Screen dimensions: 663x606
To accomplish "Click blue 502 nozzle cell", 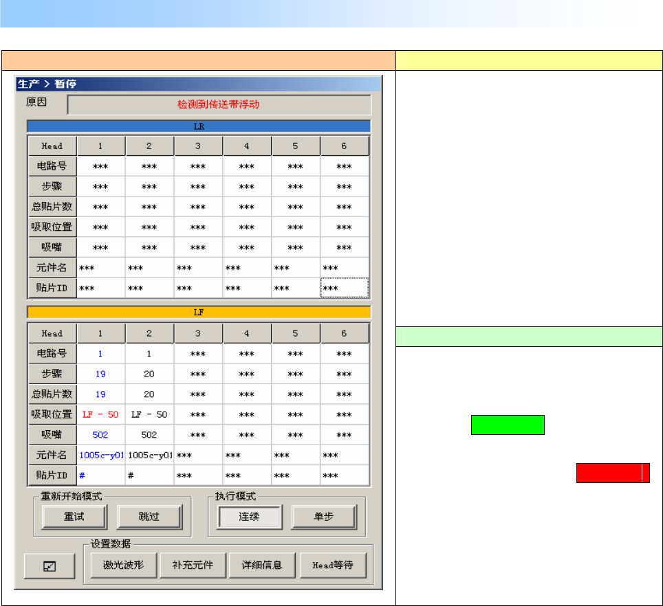I will [x=100, y=434].
